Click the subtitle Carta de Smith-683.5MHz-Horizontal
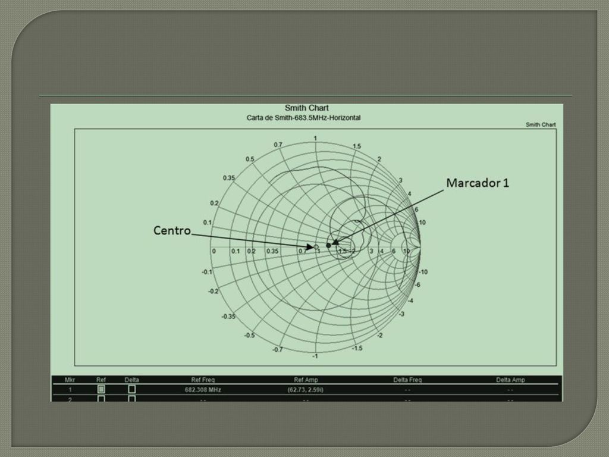This screenshot has width=609, height=457. click(x=303, y=117)
